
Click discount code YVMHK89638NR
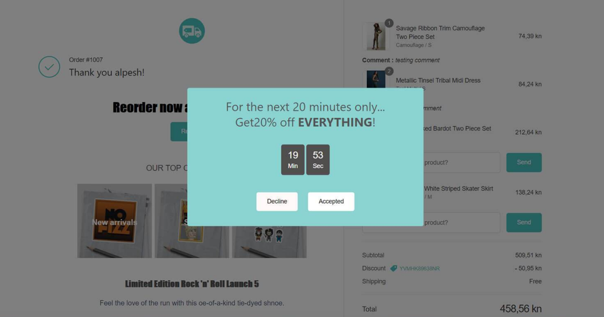click(x=419, y=268)
